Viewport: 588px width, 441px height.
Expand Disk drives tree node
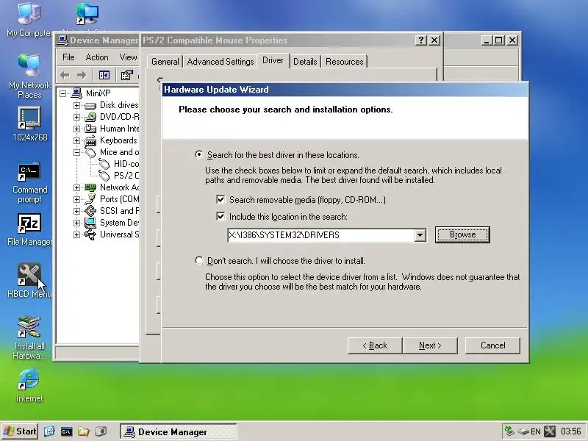click(x=76, y=105)
